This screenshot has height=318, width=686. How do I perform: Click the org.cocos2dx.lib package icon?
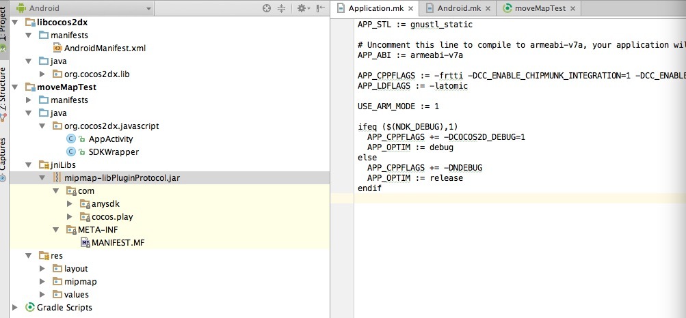pyautogui.click(x=57, y=74)
